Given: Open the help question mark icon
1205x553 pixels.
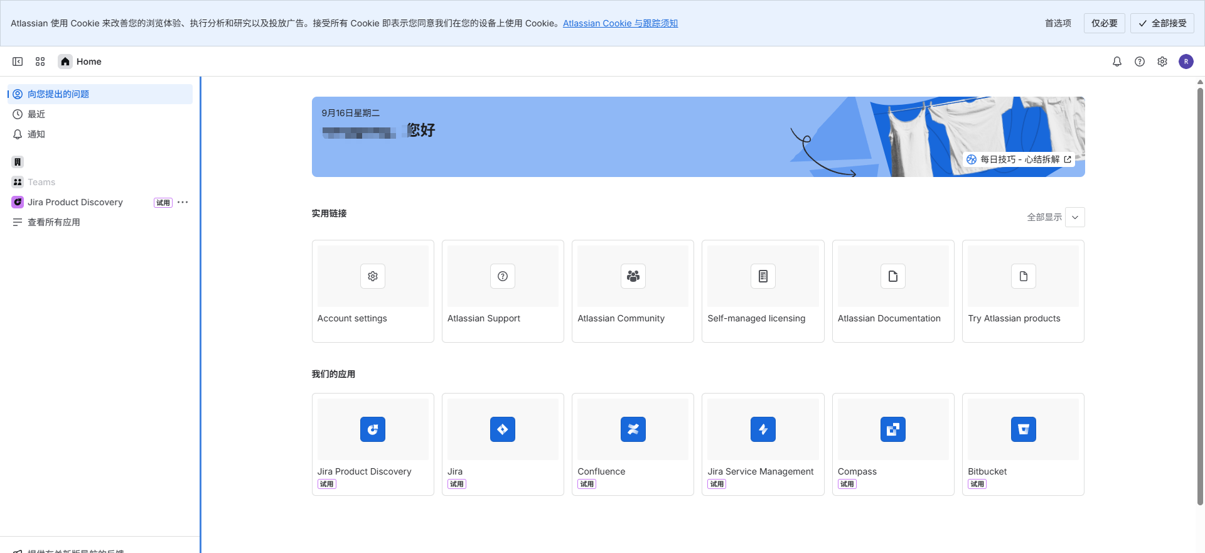Looking at the screenshot, I should [1139, 62].
